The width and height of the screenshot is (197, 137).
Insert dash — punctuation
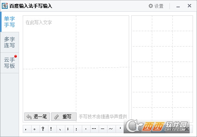103,129
